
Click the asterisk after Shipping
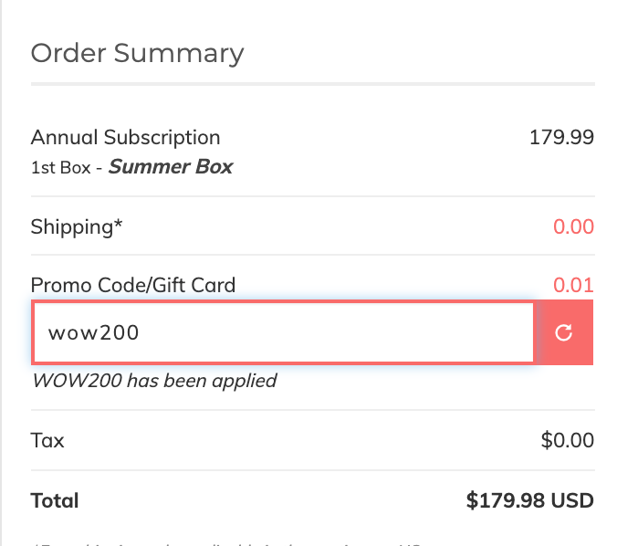(x=118, y=225)
